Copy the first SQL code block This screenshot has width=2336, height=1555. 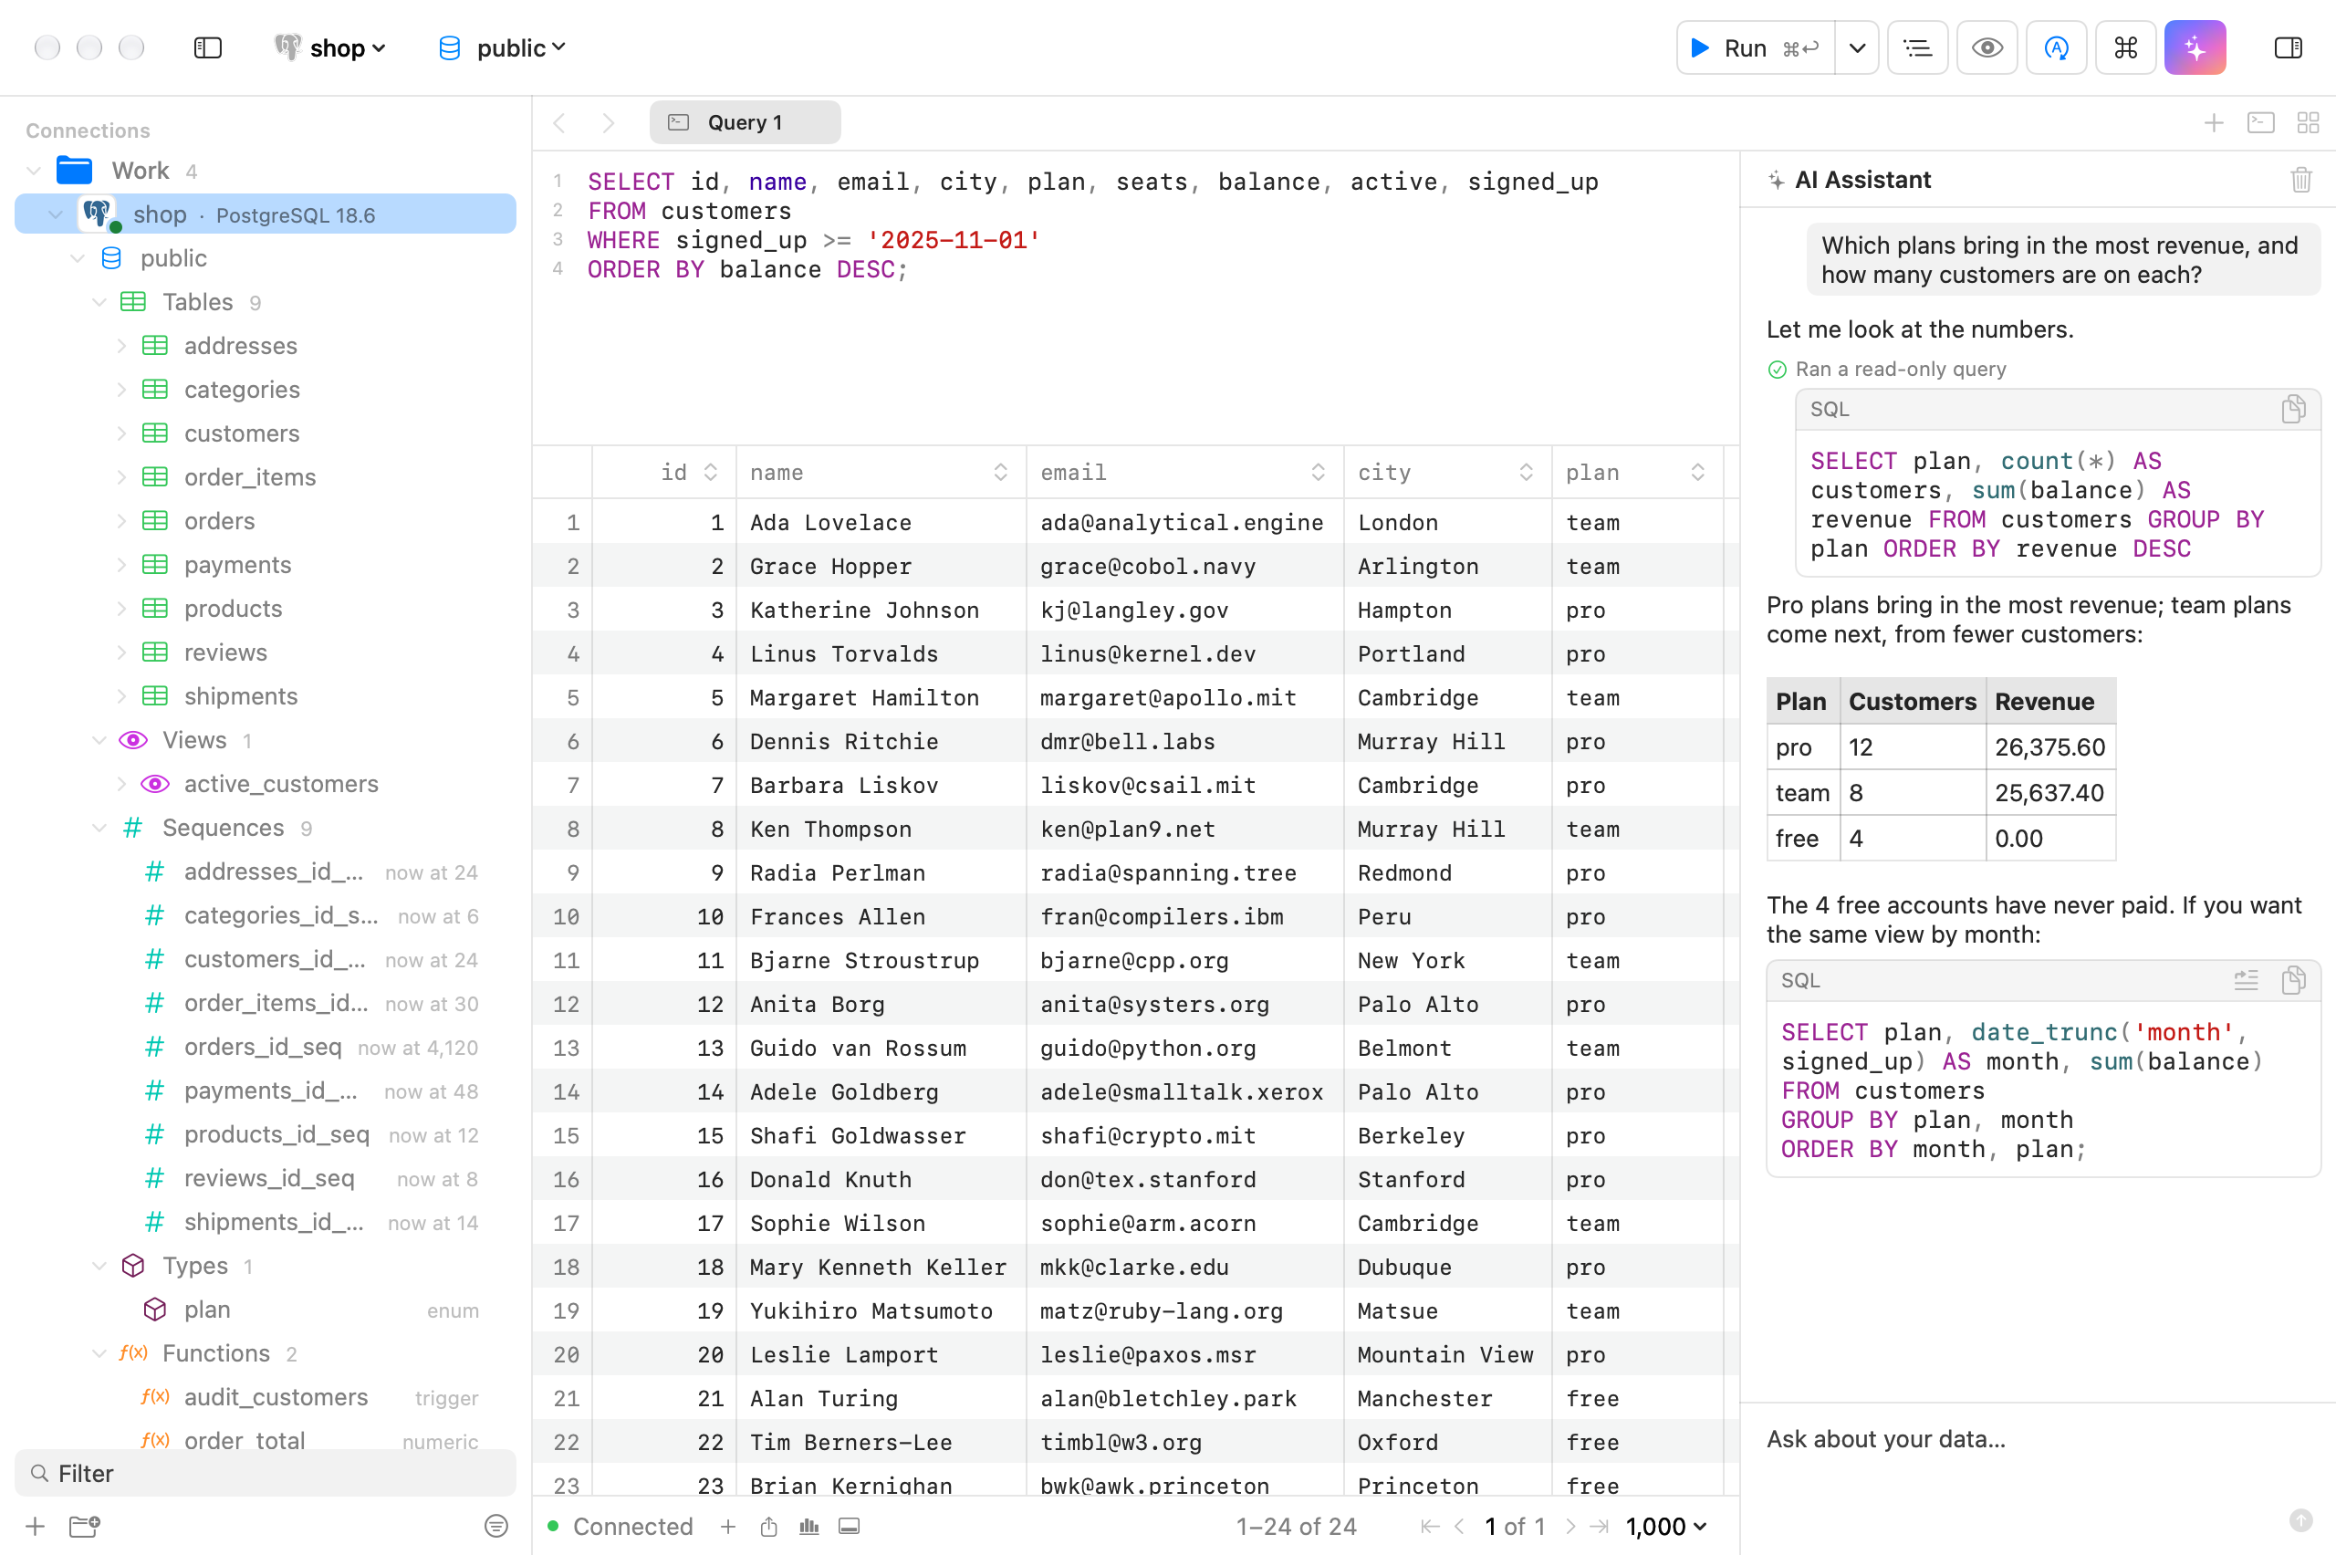pos(2293,409)
